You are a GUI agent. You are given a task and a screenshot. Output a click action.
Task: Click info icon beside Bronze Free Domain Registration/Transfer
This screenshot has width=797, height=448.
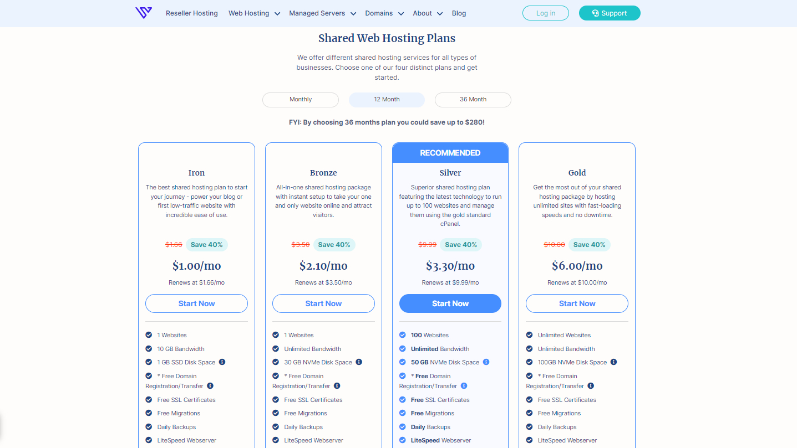(337, 386)
